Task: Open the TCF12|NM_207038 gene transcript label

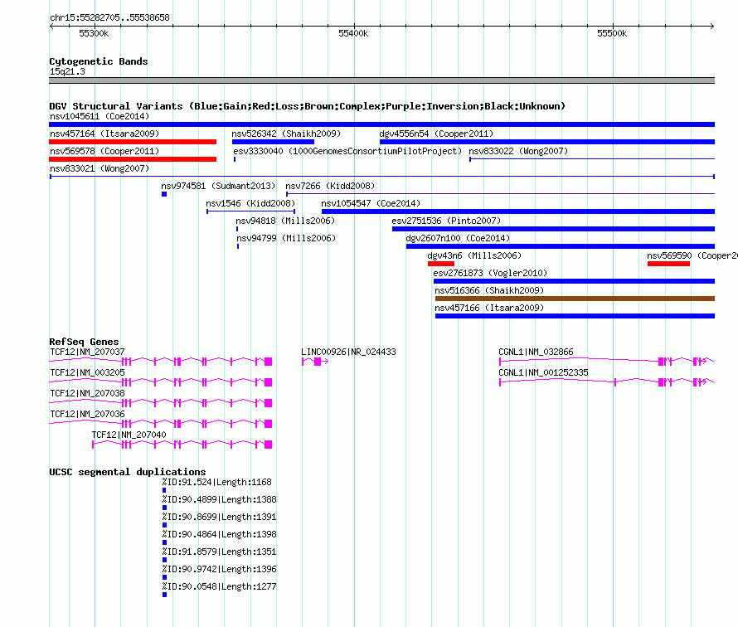Action: (87, 393)
